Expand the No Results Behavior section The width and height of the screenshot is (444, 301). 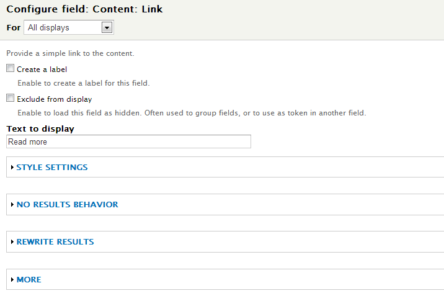68,205
